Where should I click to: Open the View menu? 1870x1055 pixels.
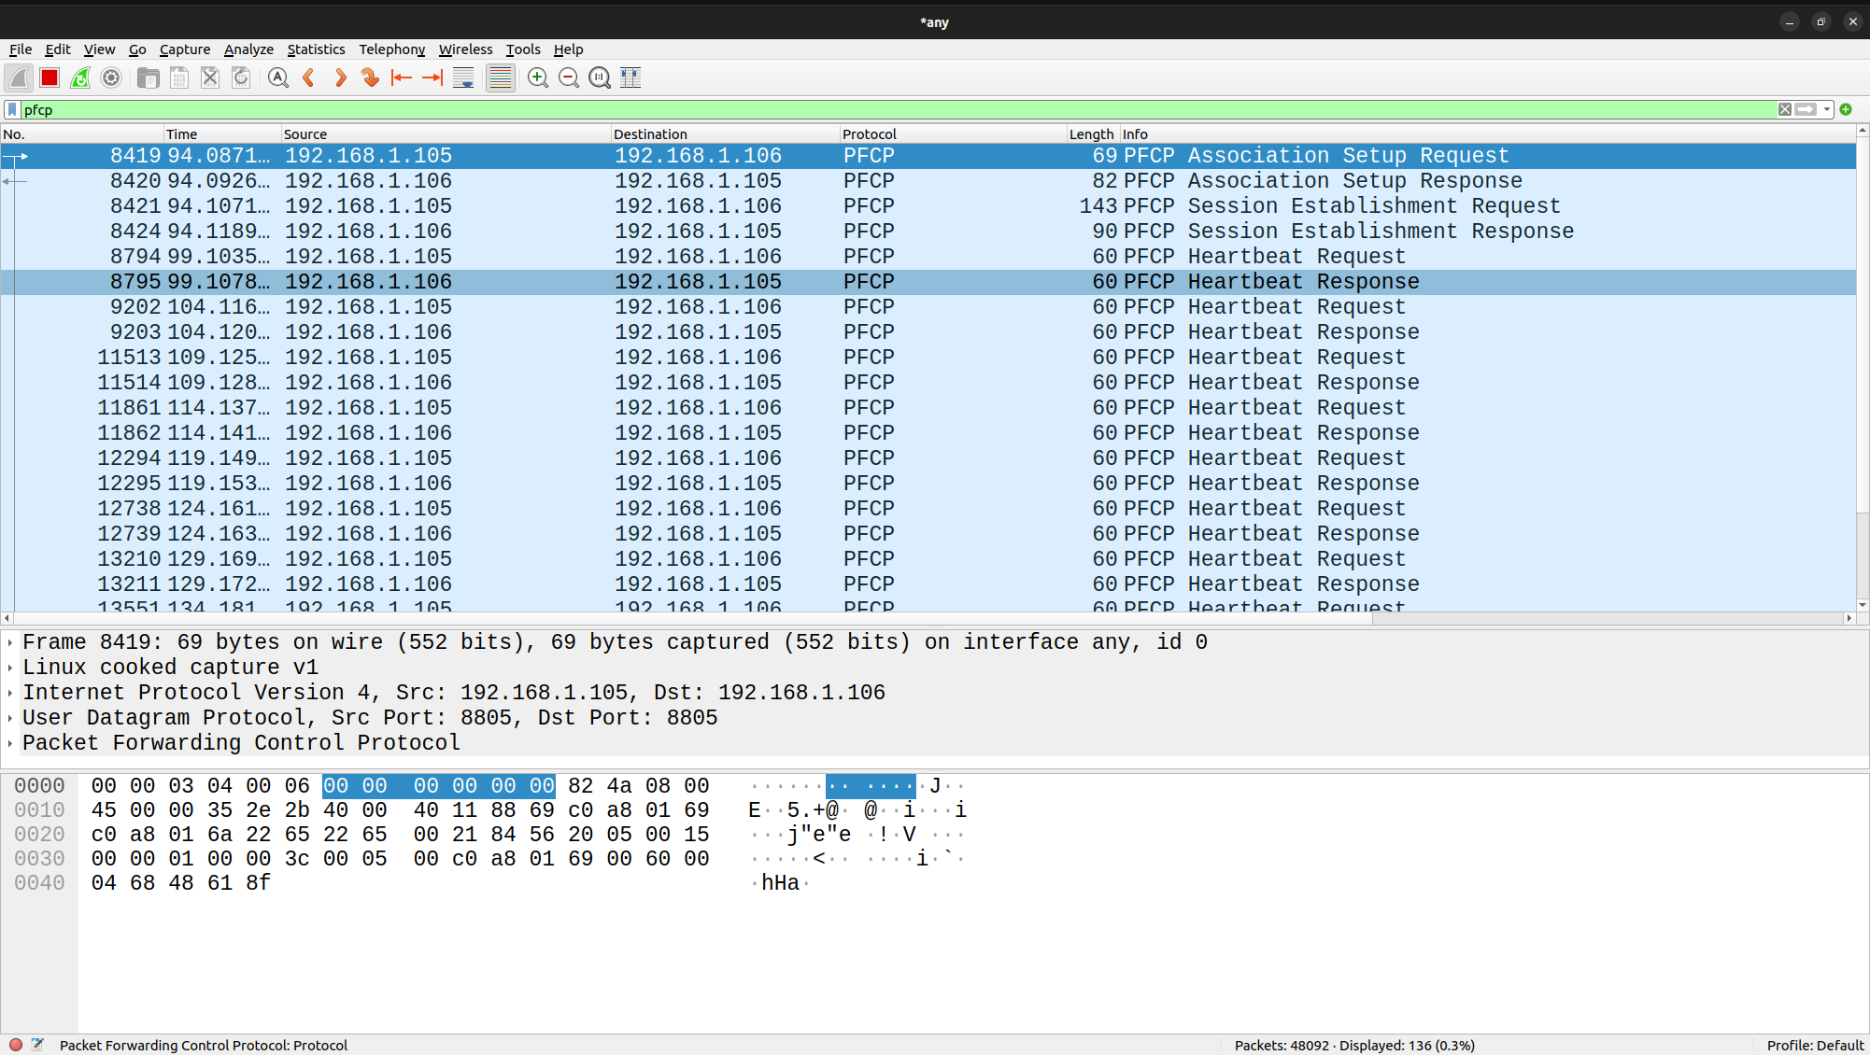[x=99, y=49]
